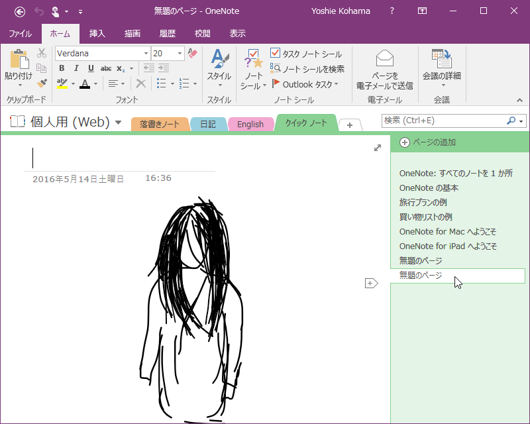Click the Format Painter brush icon
Image resolution: width=530 pixels, height=424 pixels.
pos(42,83)
